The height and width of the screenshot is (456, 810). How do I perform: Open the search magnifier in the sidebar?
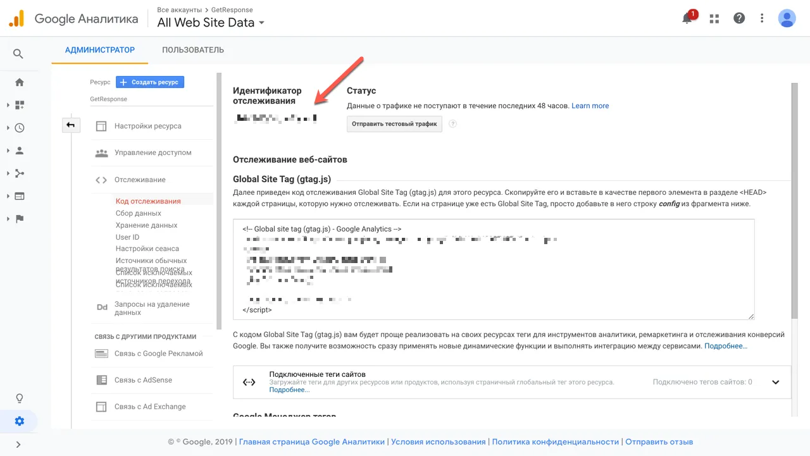(18, 54)
